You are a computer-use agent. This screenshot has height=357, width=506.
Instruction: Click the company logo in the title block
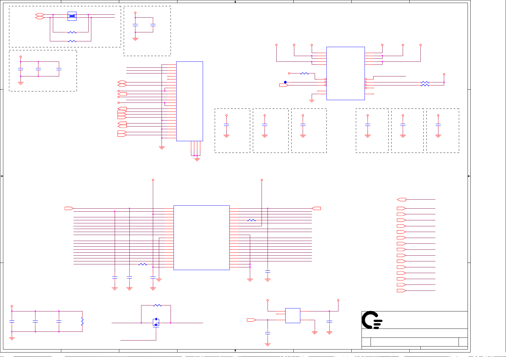pos(372,320)
